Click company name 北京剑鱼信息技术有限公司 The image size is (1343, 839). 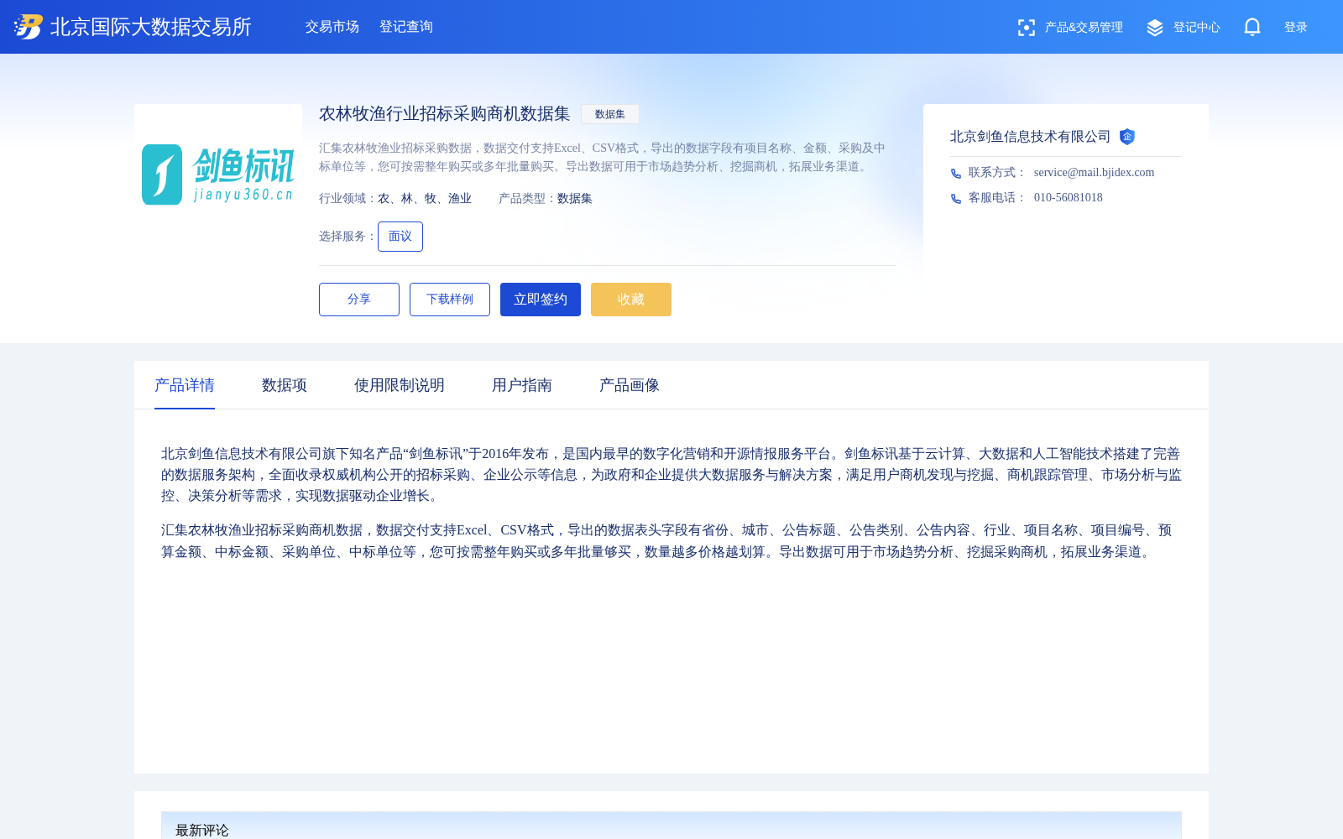pos(1031,137)
